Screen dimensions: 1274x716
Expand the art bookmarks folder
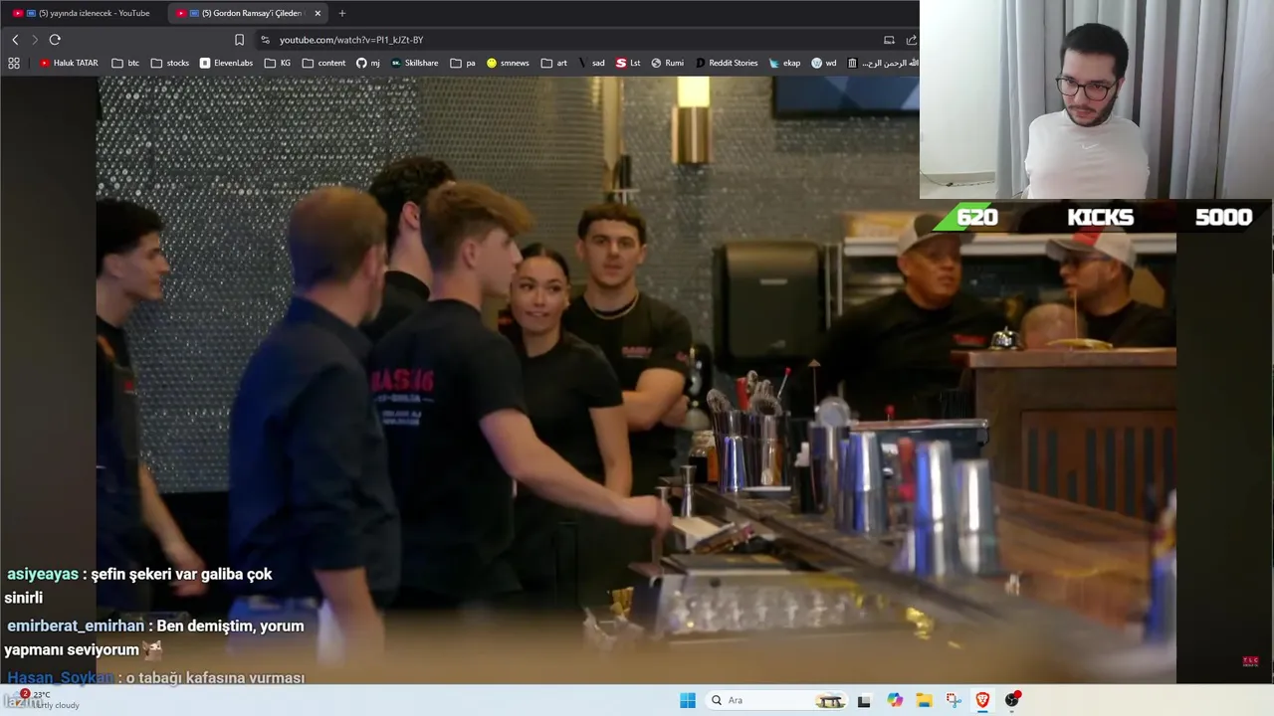[554, 63]
